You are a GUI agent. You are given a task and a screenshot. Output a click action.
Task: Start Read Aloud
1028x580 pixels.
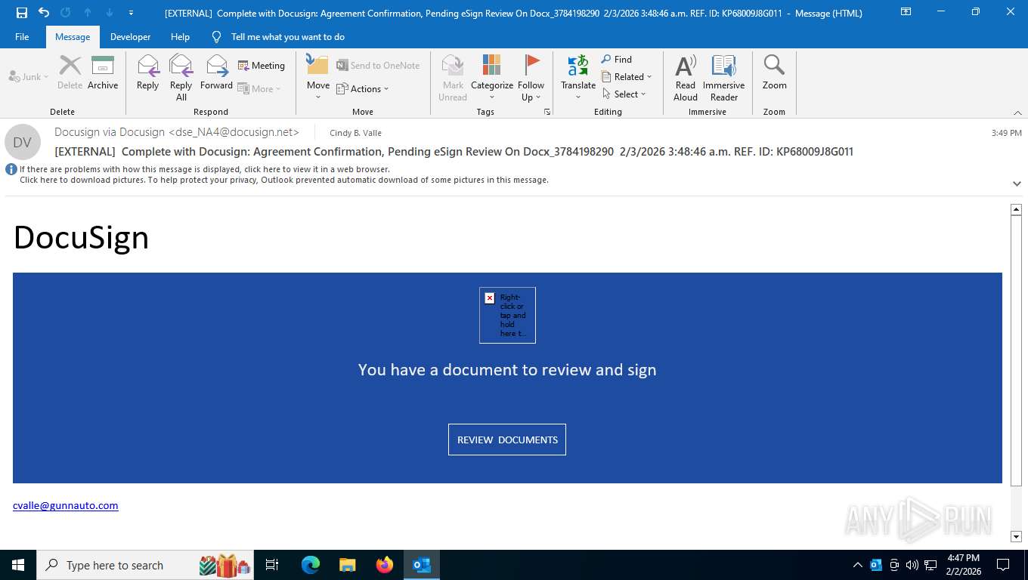point(686,78)
